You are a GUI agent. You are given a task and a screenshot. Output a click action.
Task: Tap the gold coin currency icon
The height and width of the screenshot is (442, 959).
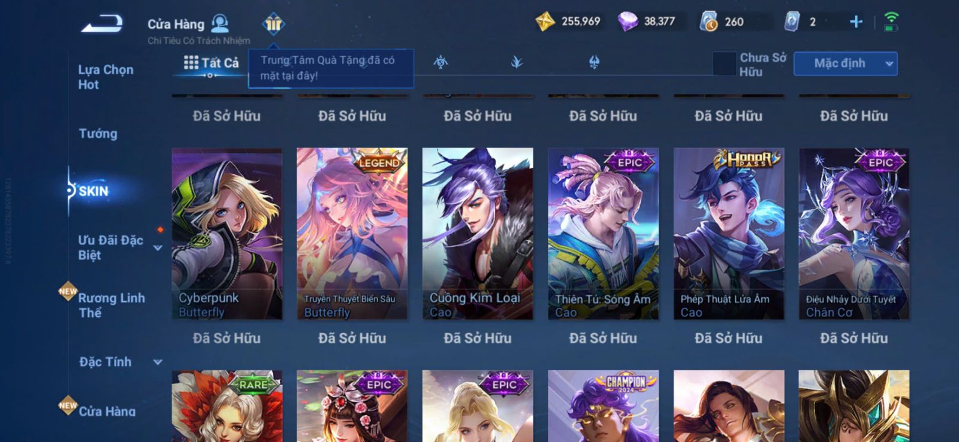pos(545,22)
